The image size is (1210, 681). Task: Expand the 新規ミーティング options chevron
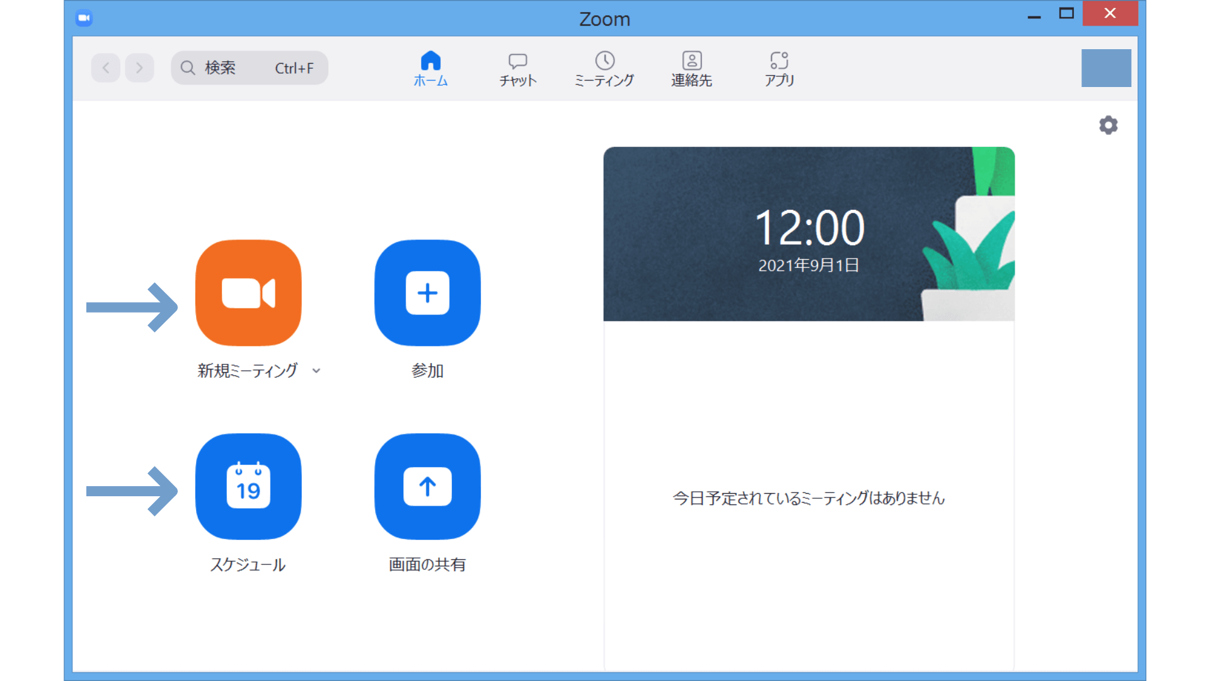pos(316,371)
